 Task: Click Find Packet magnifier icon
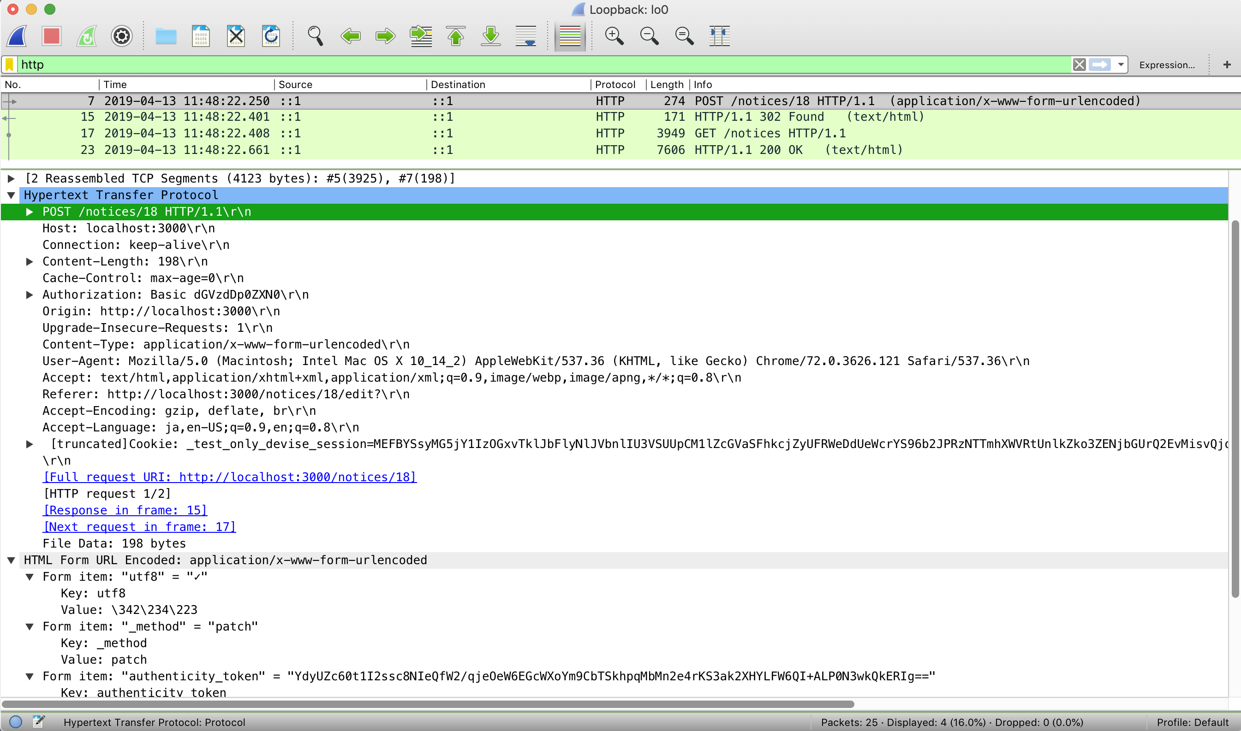click(x=315, y=36)
